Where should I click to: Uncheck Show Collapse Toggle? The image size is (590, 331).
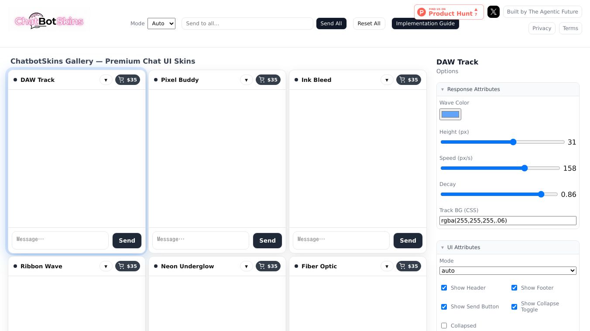point(514,307)
